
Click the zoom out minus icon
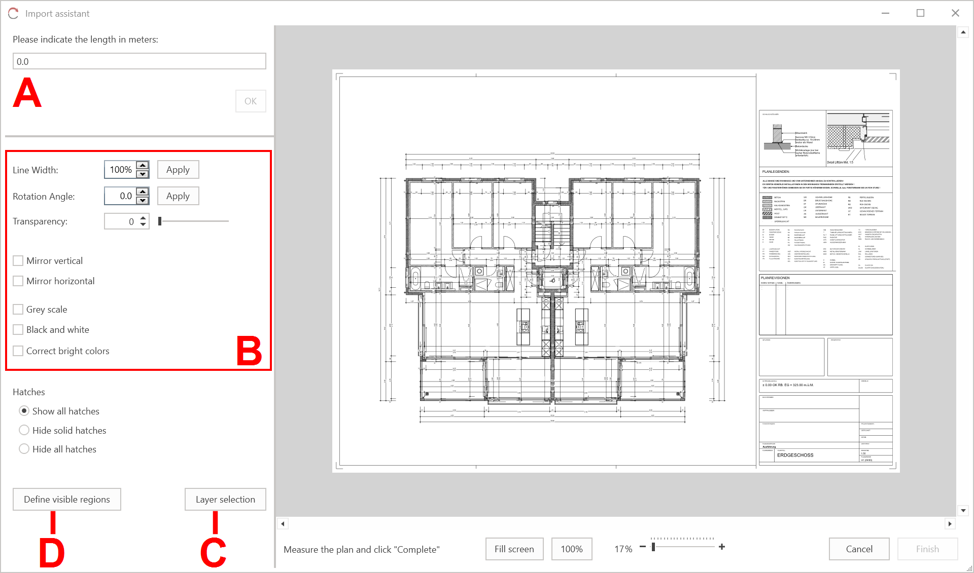[643, 547]
